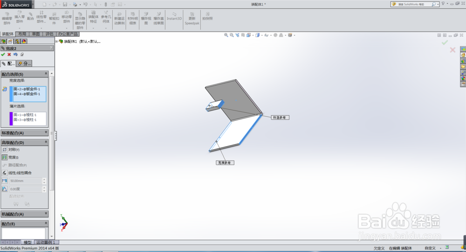Select the Symmetric (对称) advanced mate

11,150
